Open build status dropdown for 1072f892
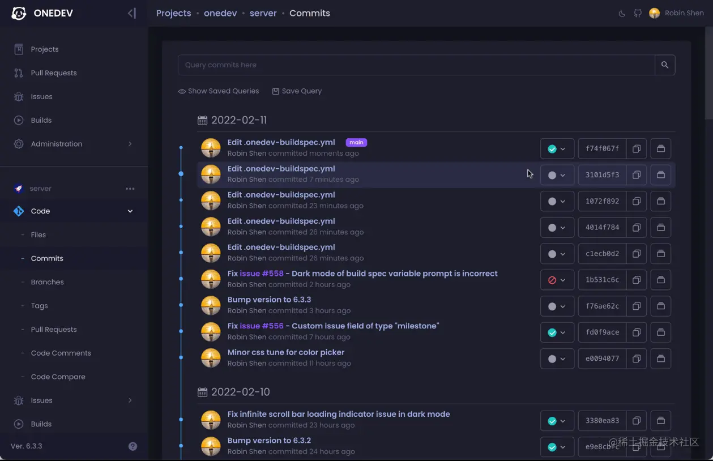The width and height of the screenshot is (713, 461). point(557,201)
